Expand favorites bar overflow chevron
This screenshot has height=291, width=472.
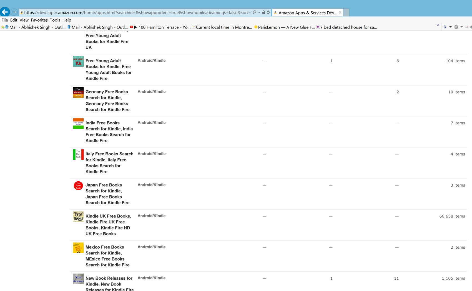tap(438, 25)
